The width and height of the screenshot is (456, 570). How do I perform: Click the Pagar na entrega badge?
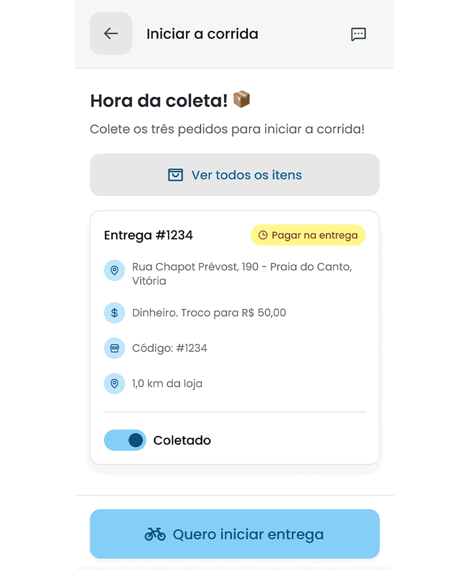(308, 235)
